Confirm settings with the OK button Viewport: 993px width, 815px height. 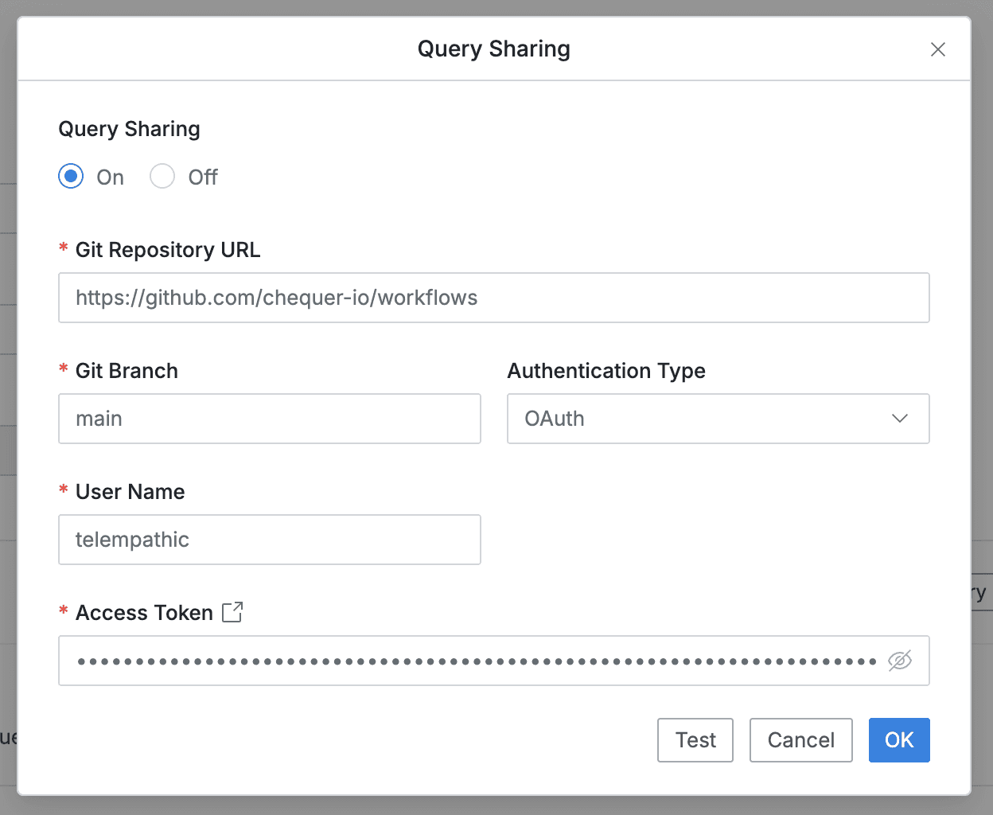coord(898,740)
